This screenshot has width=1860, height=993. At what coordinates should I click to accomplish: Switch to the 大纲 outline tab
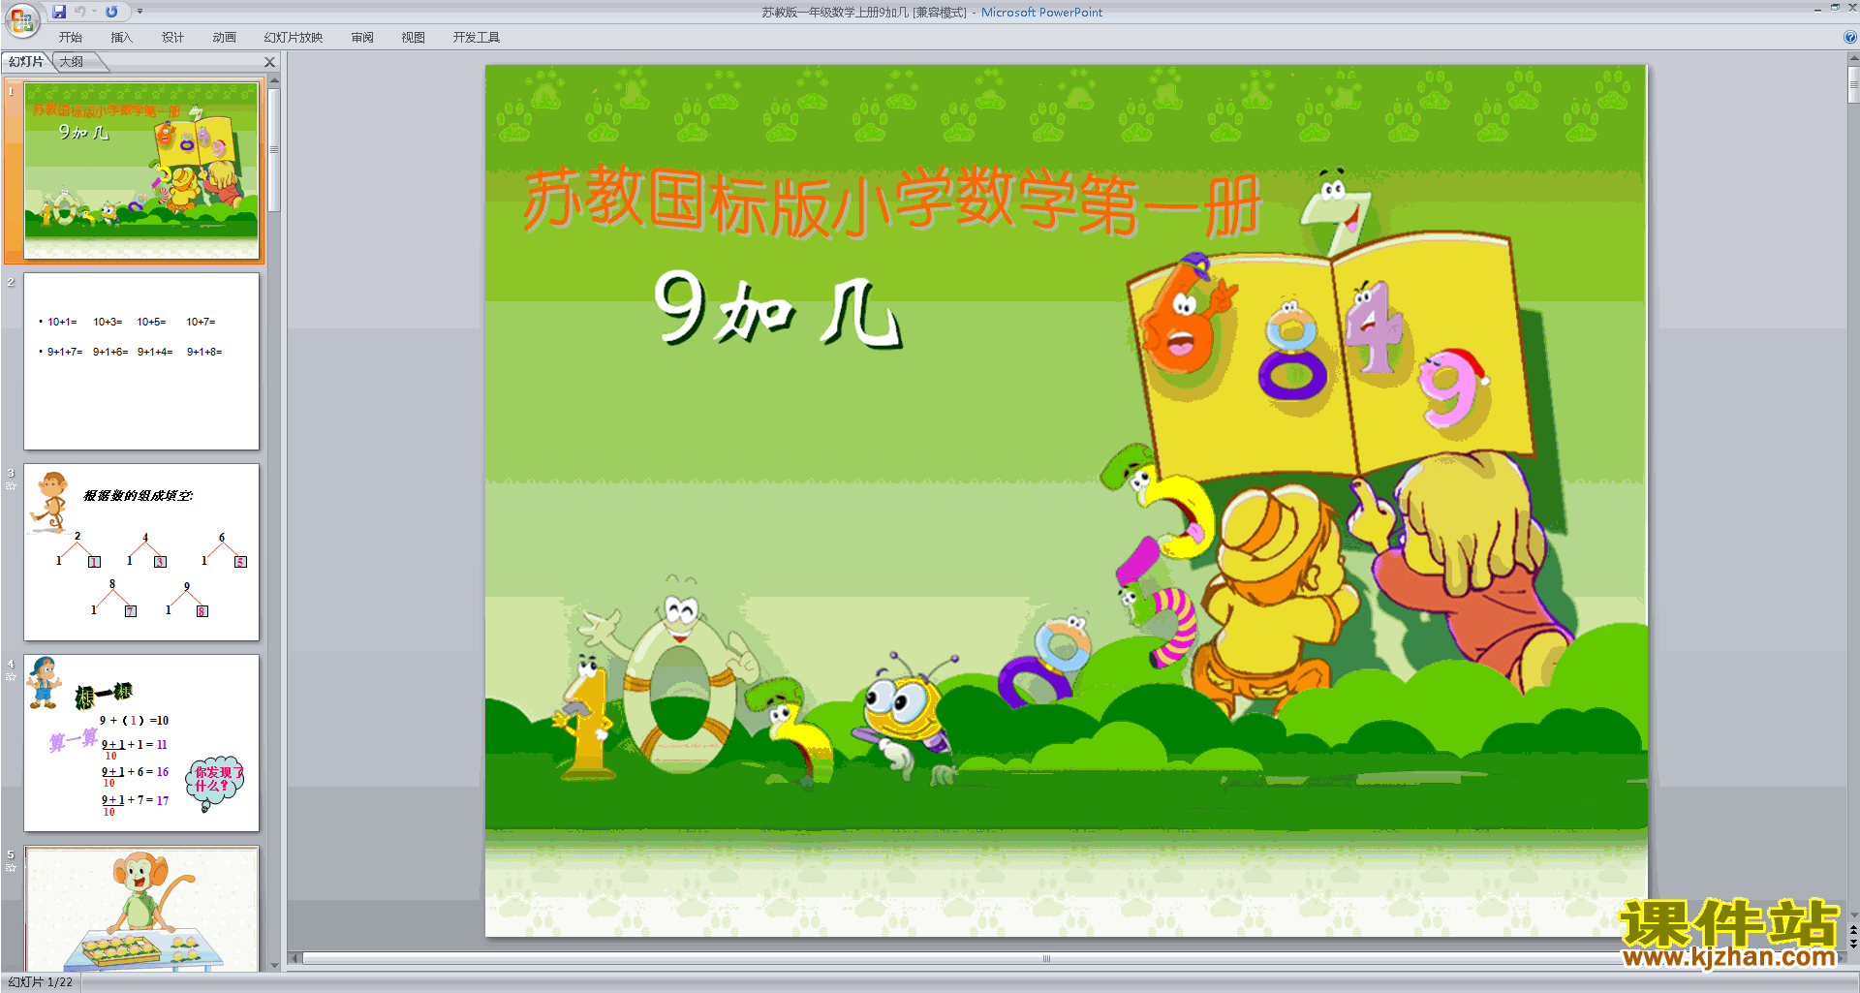(x=72, y=62)
